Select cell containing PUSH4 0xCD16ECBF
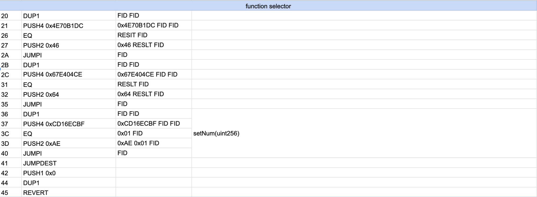 tap(69, 124)
